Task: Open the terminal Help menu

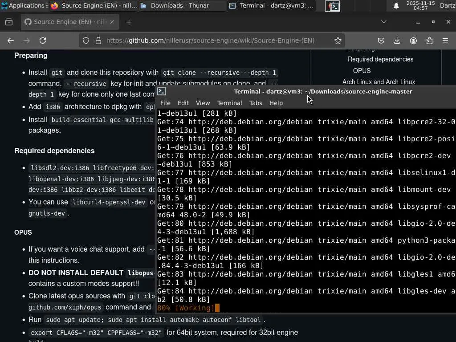Action: pos(276,103)
